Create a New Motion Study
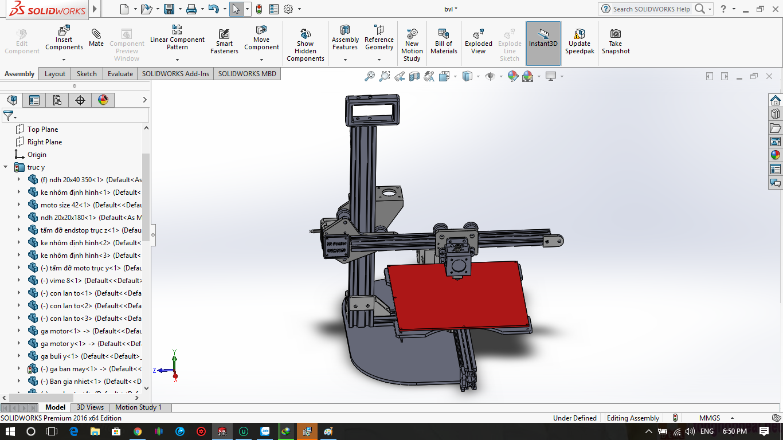Screen dimensions: 783x440 pos(412,44)
